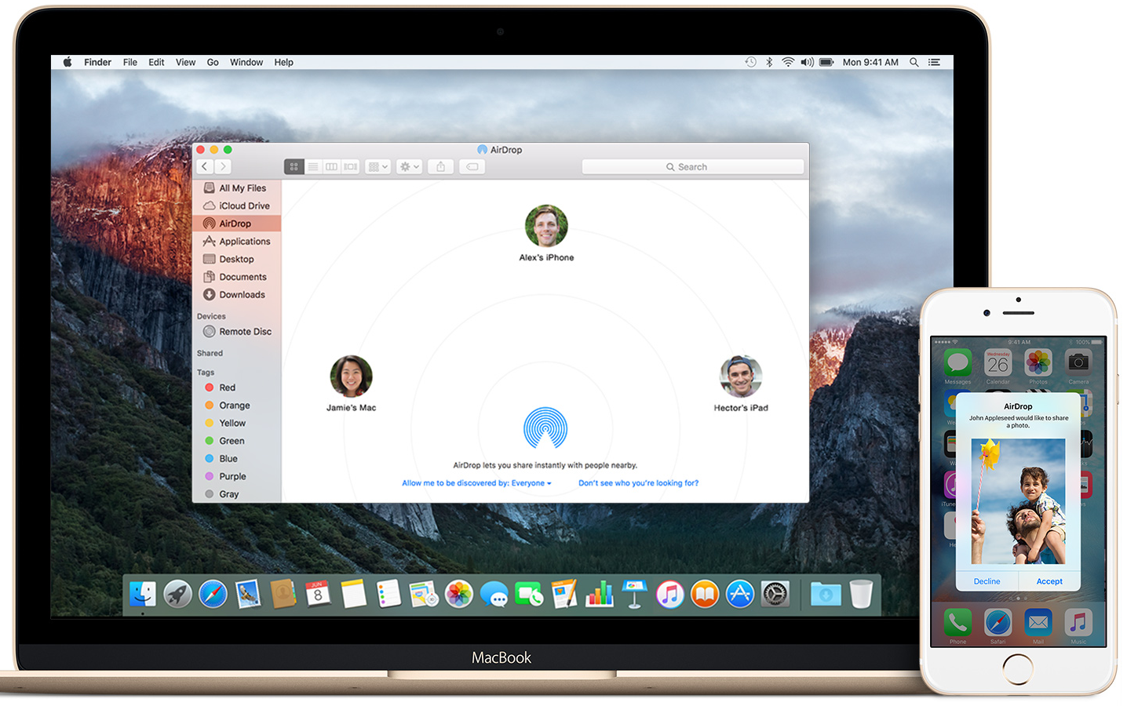This screenshot has width=1127, height=706.
Task: Open Calendar from the Dock
Action: [x=318, y=595]
